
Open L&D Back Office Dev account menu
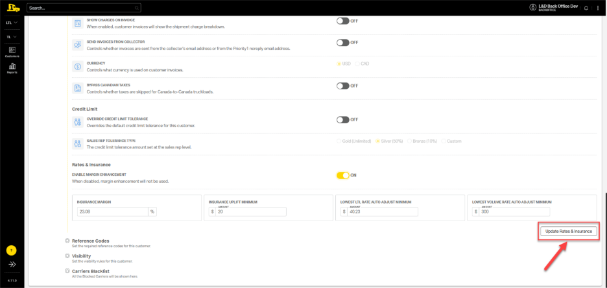click(x=557, y=8)
